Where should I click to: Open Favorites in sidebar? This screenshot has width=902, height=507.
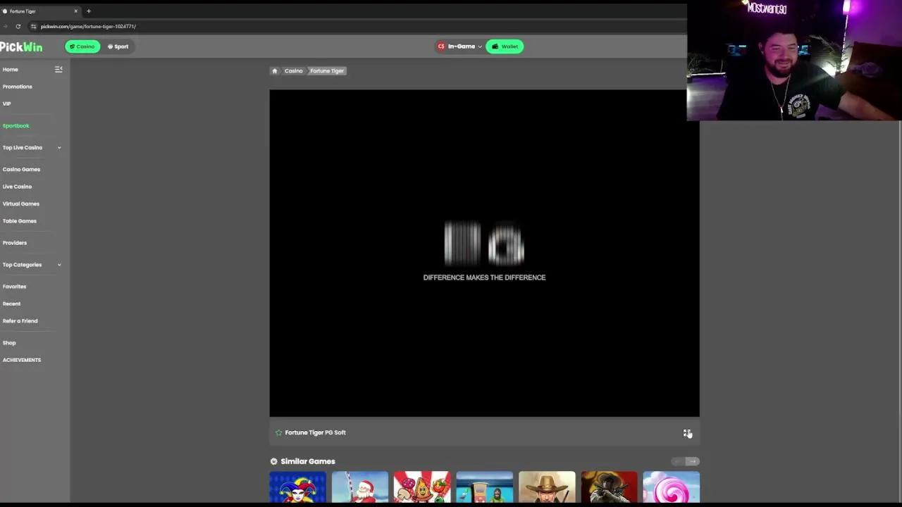[15, 287]
